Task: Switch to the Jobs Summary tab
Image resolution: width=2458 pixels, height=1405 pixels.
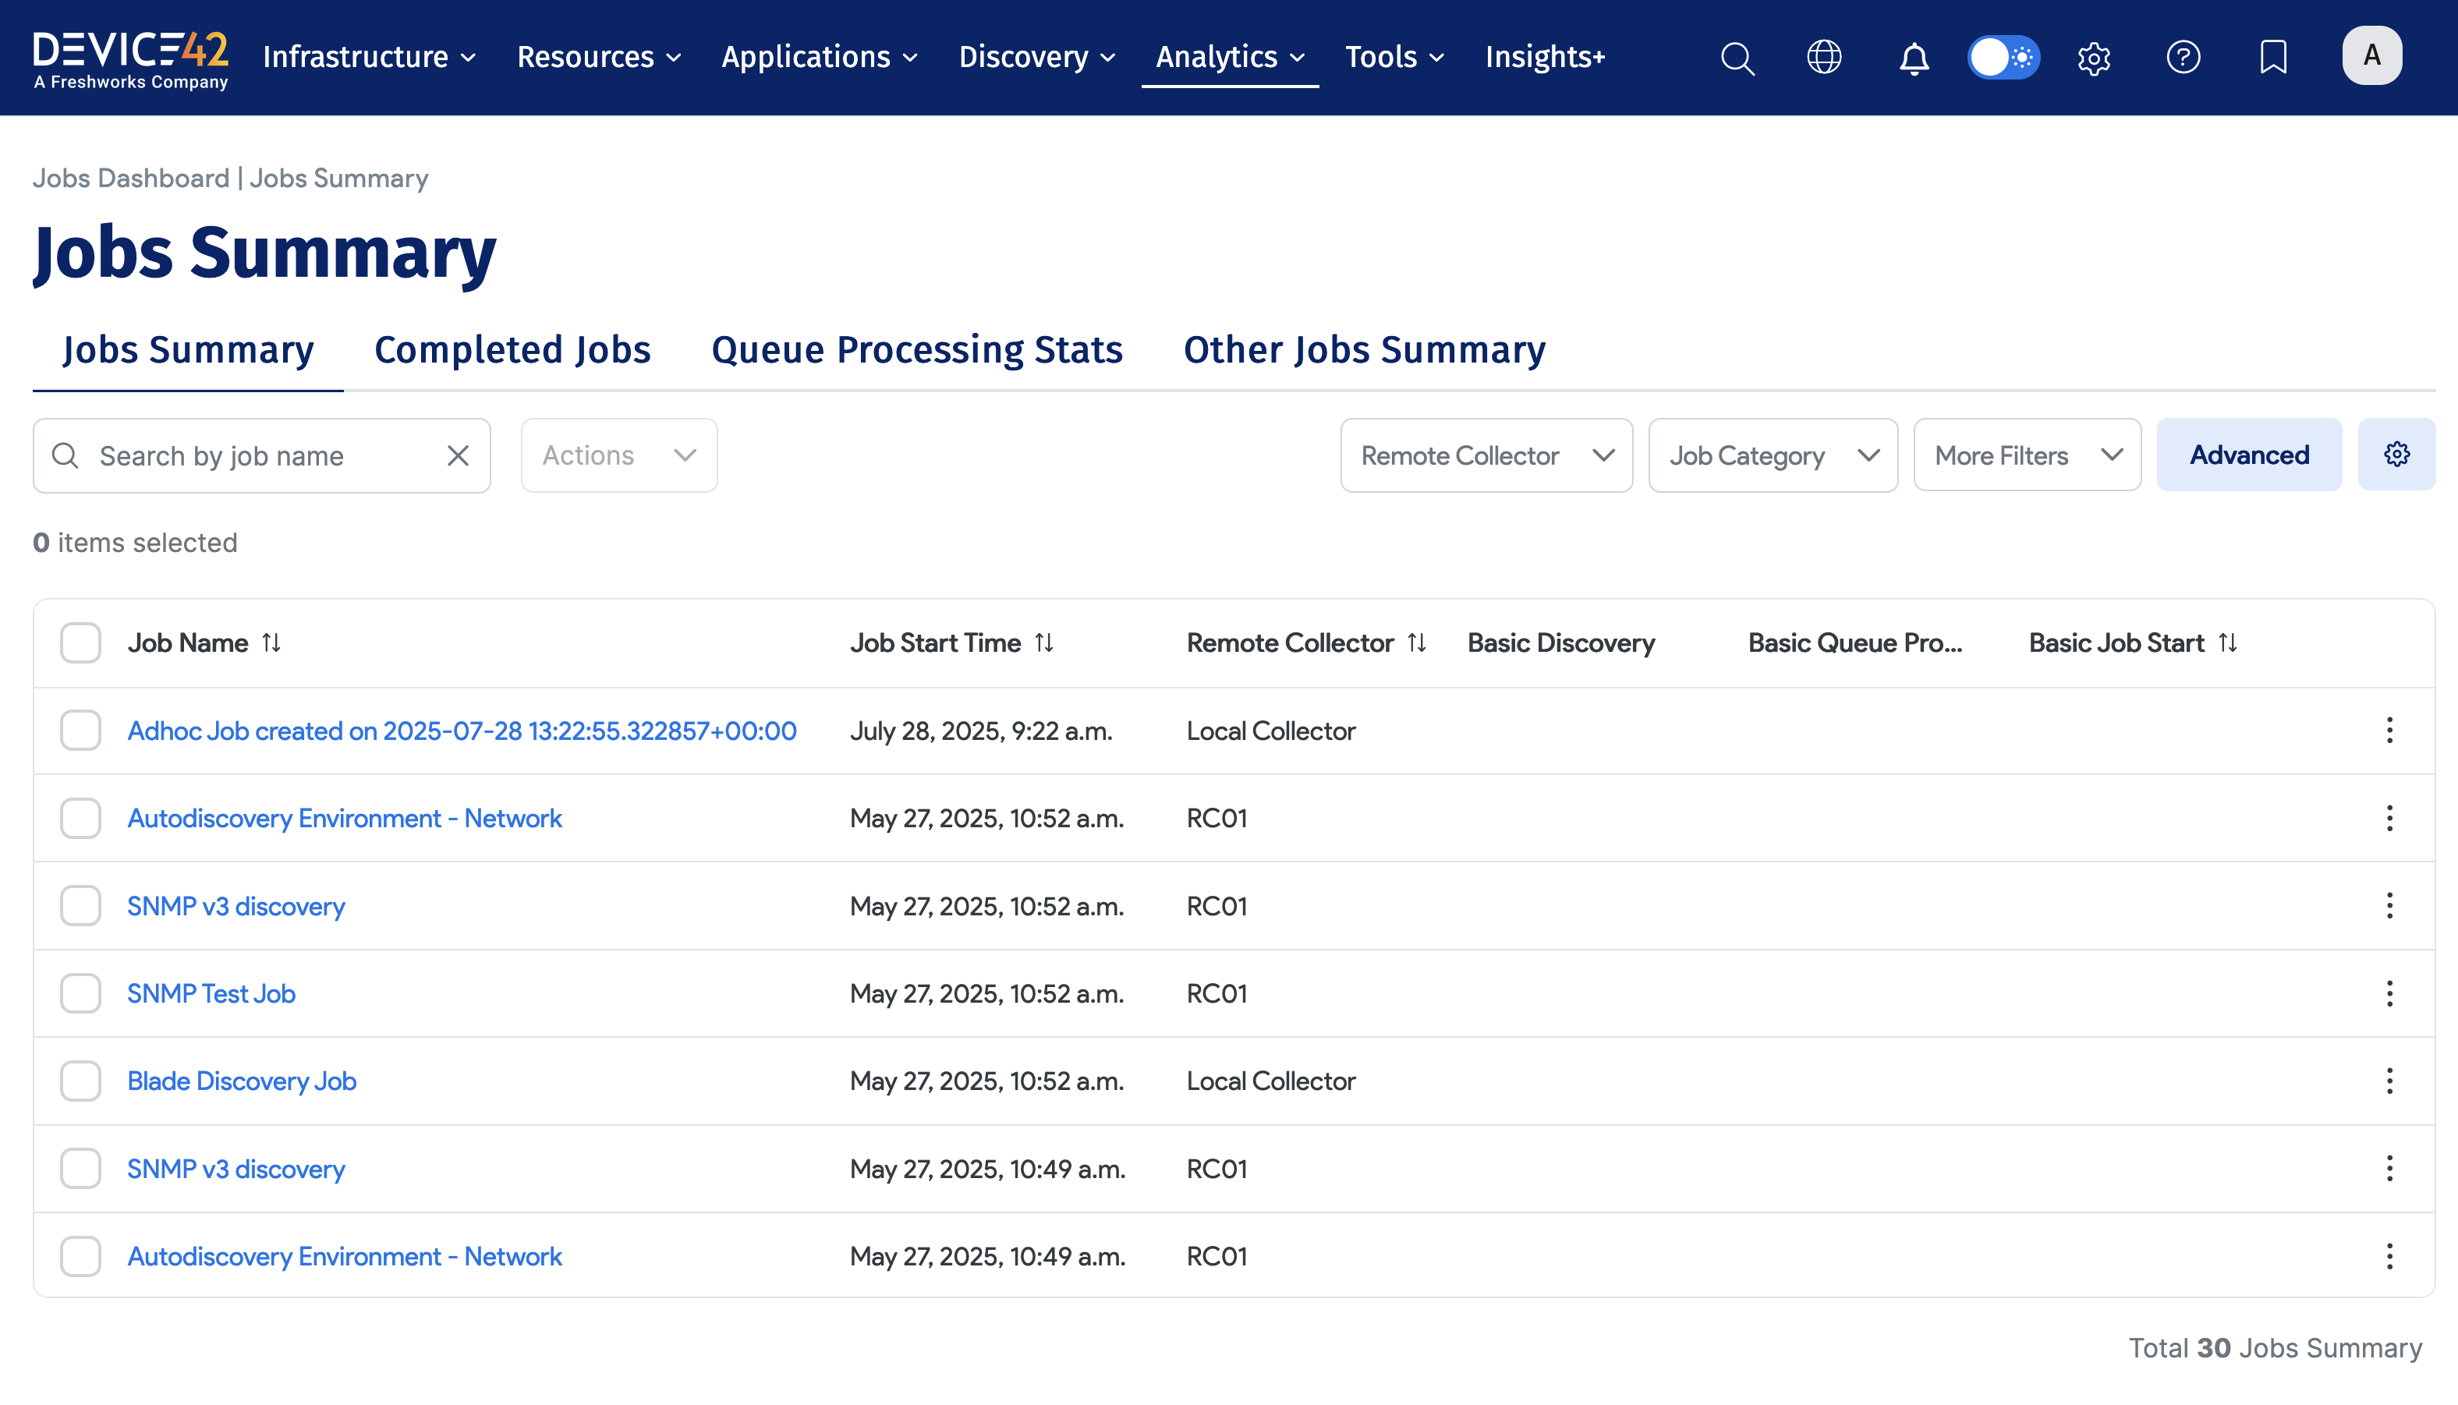Action: [188, 349]
